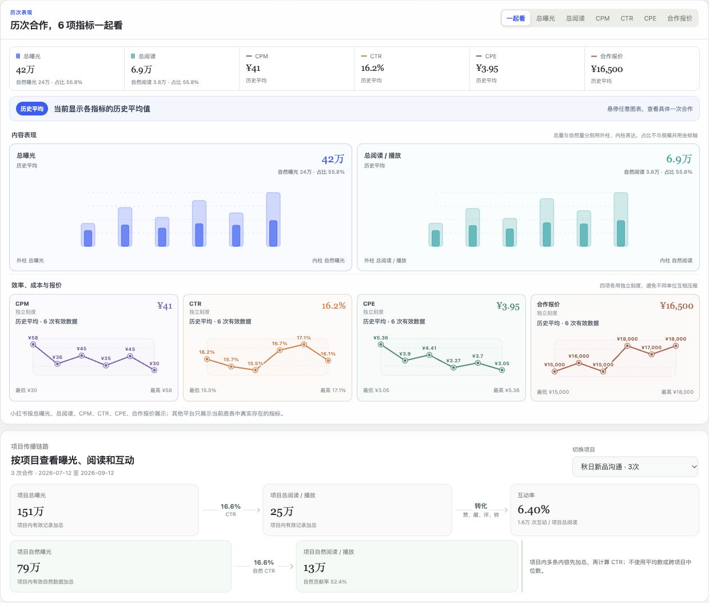The width and height of the screenshot is (709, 603).
Task: Click the blue 总曝光 legend square in the summary card
Action: coord(18,56)
